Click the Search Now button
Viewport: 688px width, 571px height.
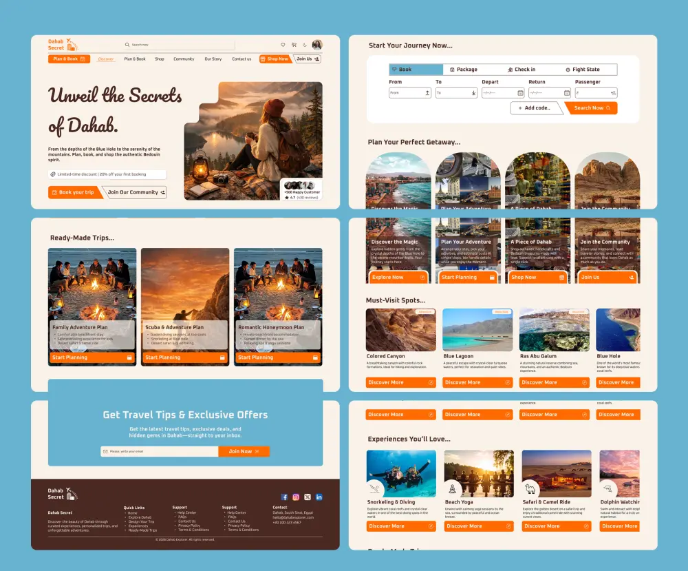[x=592, y=108]
